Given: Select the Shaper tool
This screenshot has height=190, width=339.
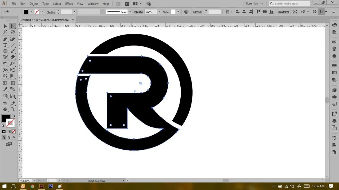Looking at the screenshot, I should [5, 57].
